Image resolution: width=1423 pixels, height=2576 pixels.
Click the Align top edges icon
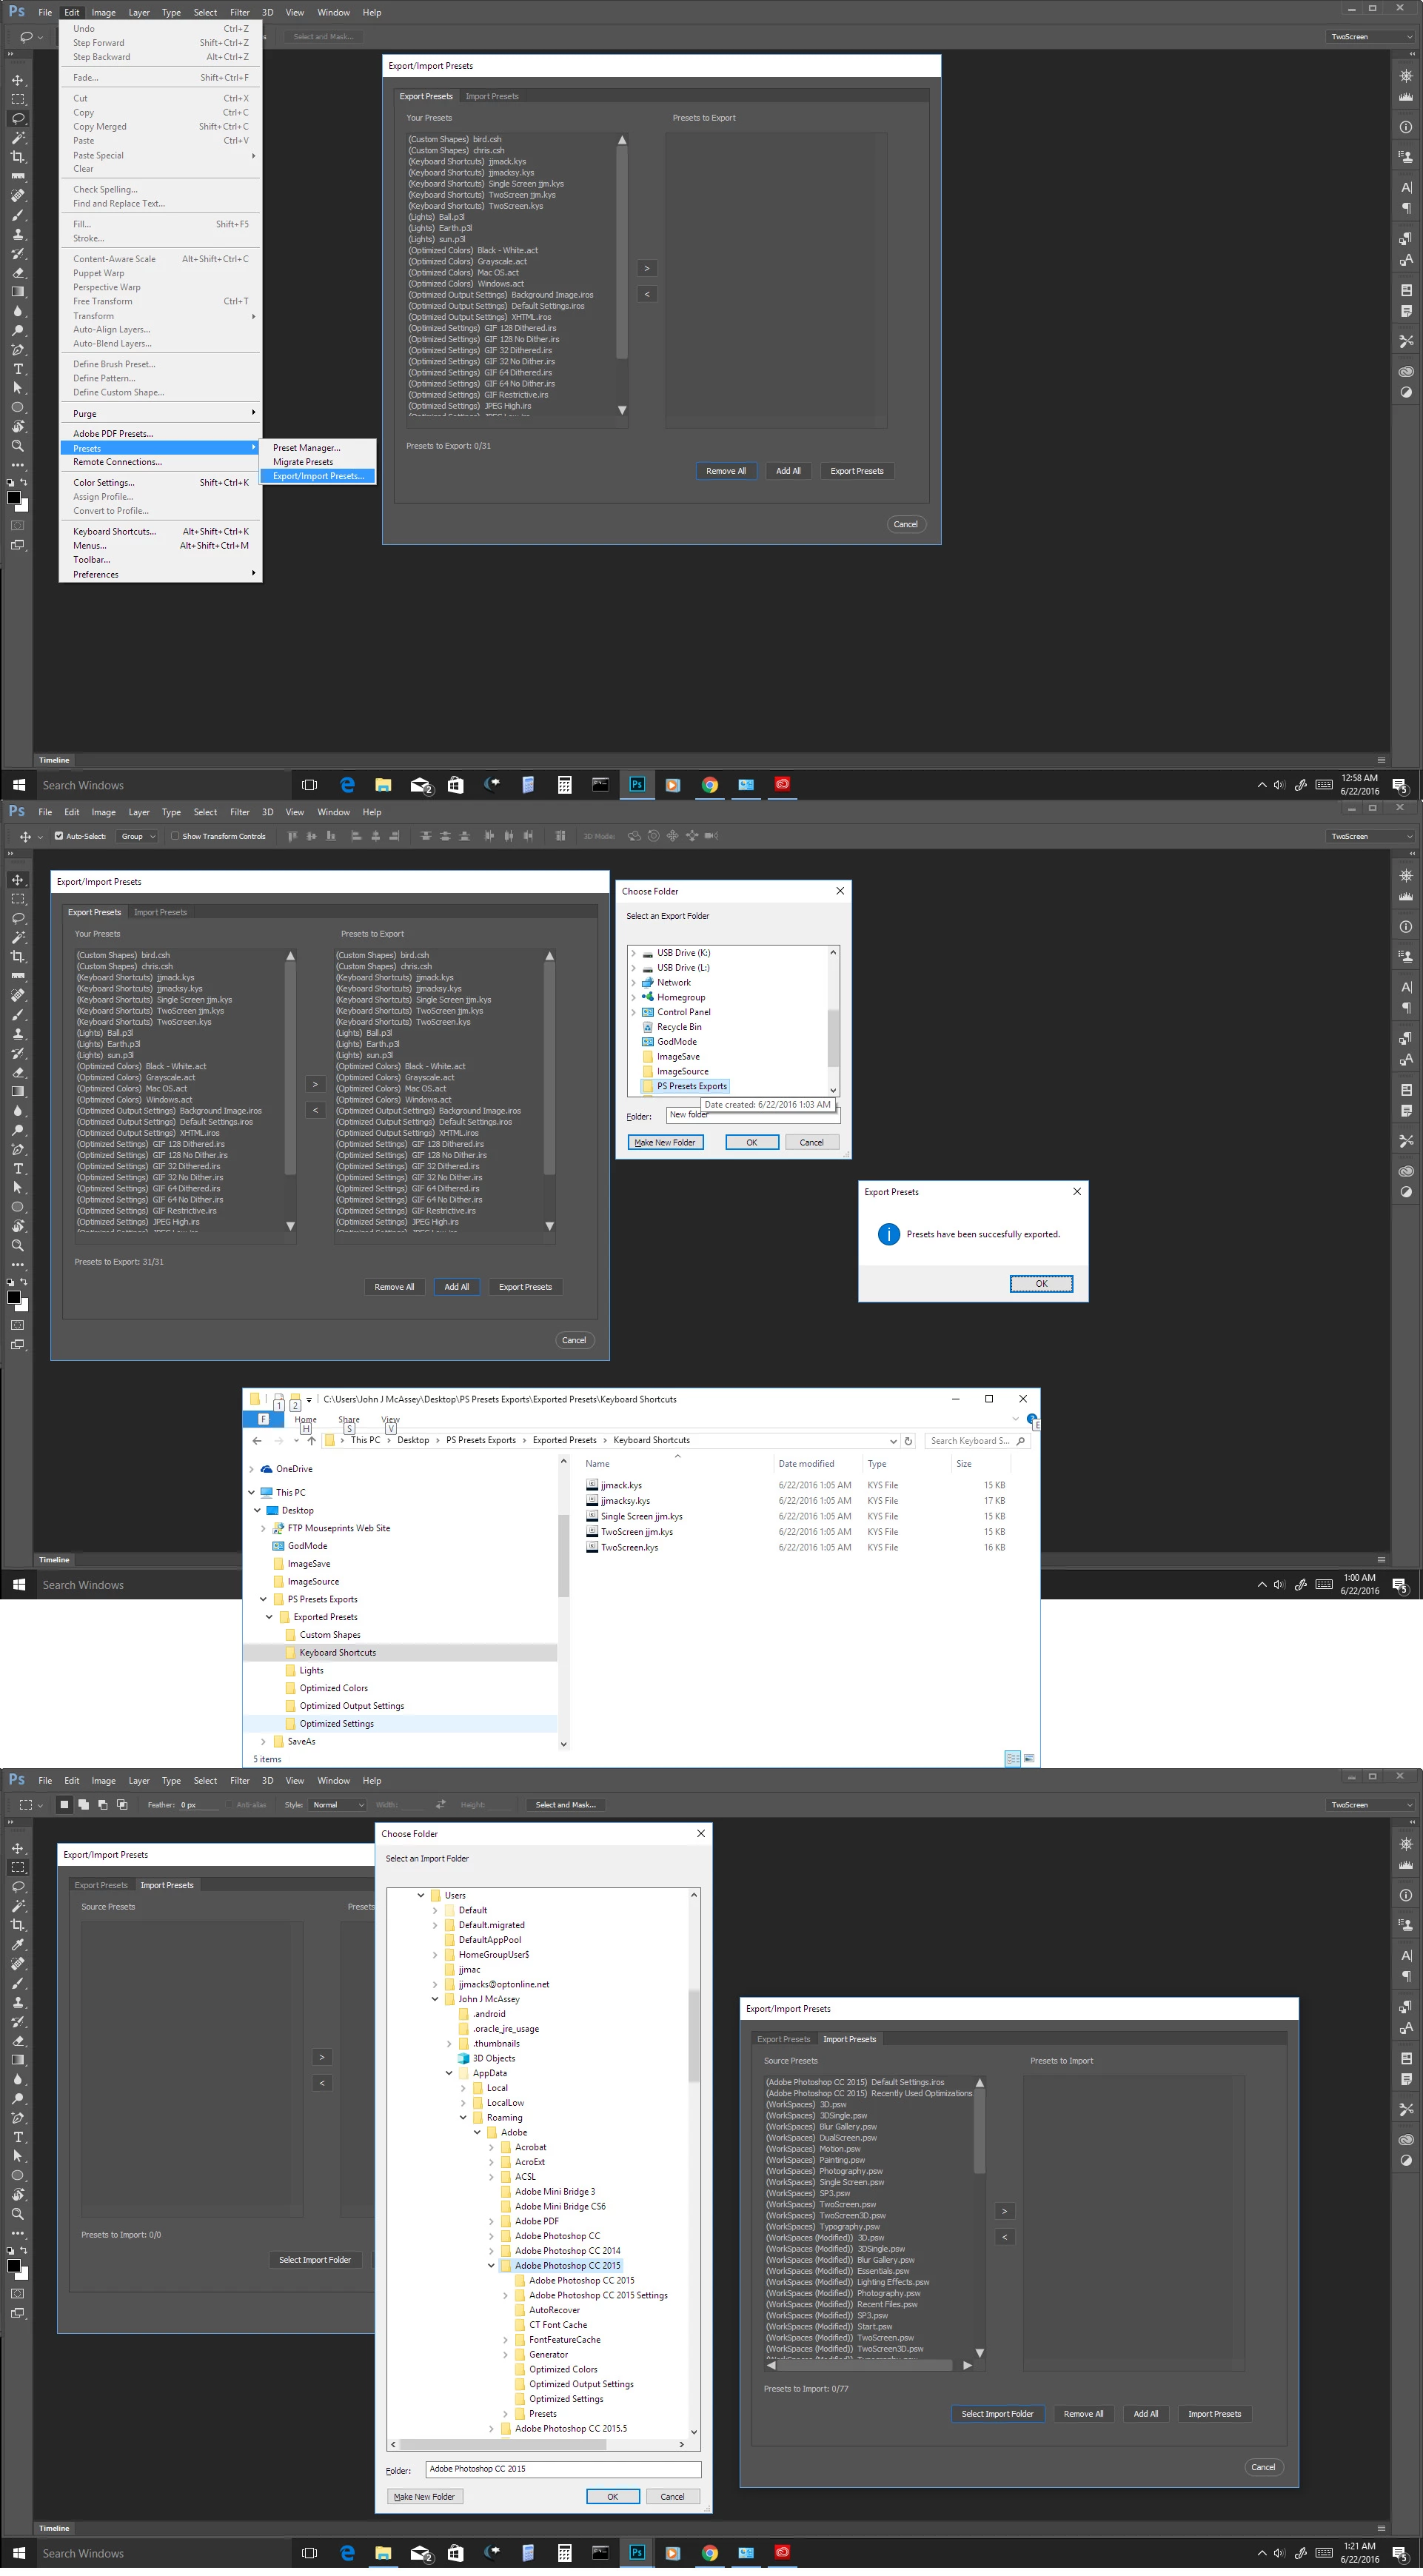pyautogui.click(x=292, y=836)
